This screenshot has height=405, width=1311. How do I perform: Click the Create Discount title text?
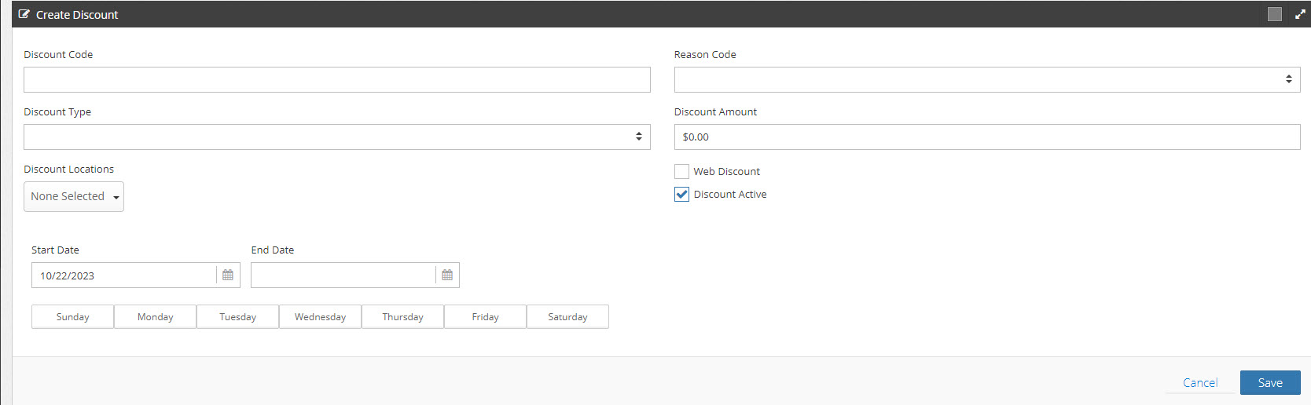pos(77,15)
